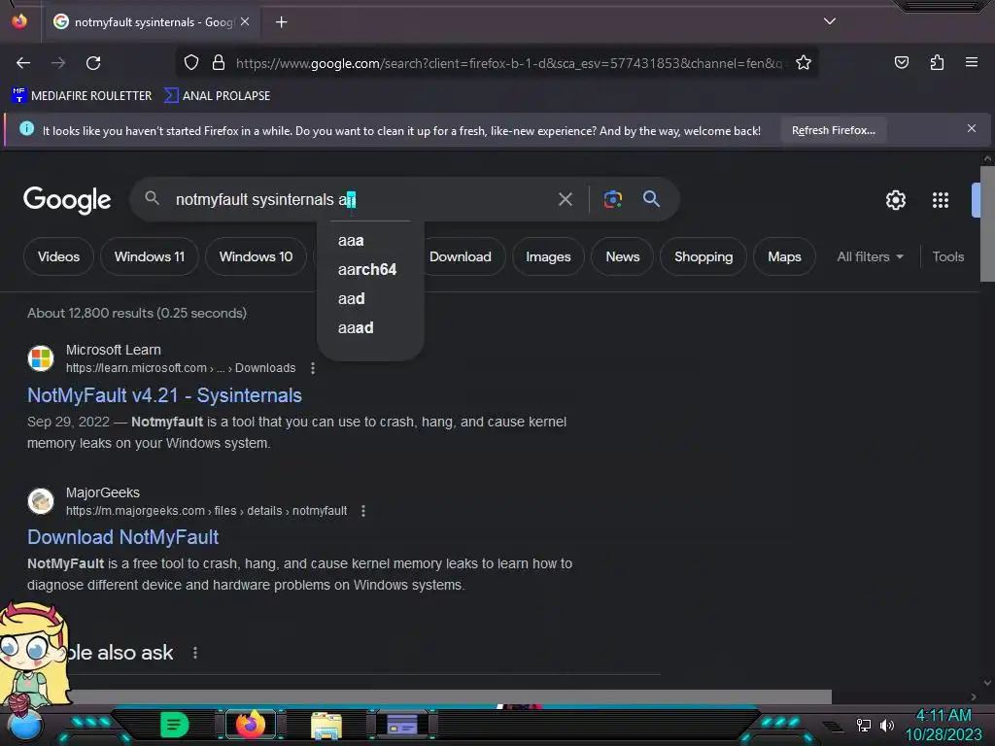Click the padlock site info icon

(219, 63)
